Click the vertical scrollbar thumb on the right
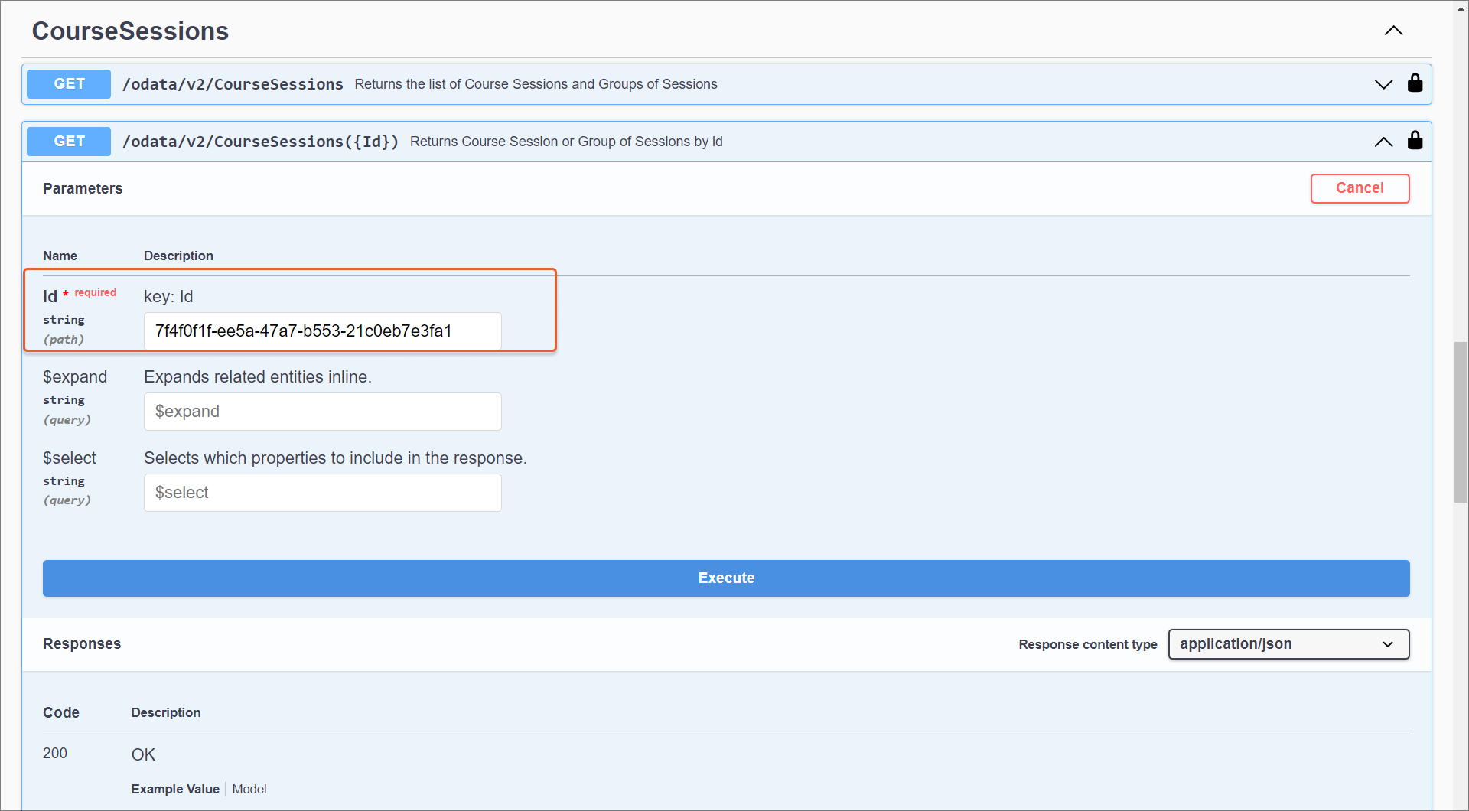 pyautogui.click(x=1461, y=421)
